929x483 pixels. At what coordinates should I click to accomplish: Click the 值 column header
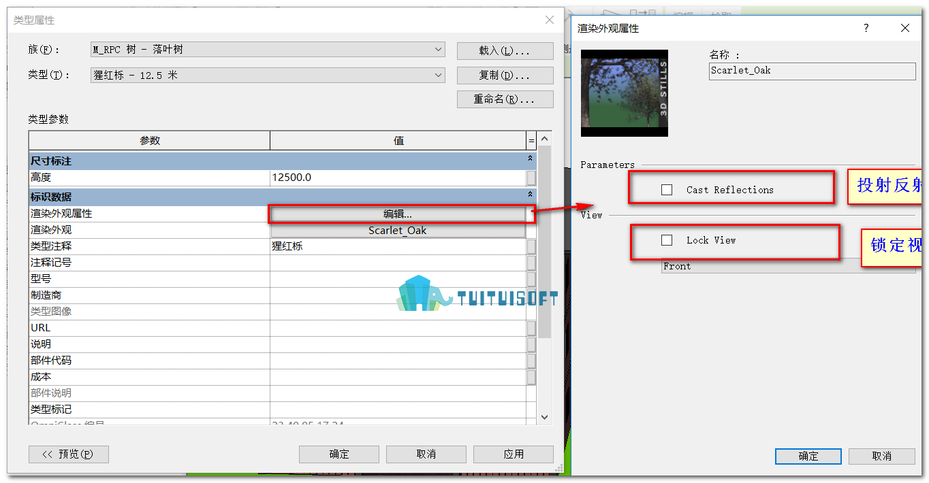[x=398, y=141]
